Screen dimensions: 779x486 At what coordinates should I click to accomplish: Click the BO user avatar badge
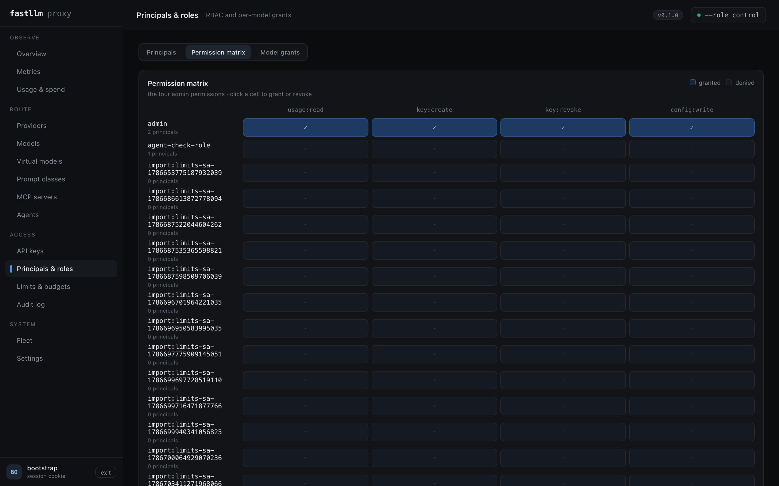[x=14, y=472]
